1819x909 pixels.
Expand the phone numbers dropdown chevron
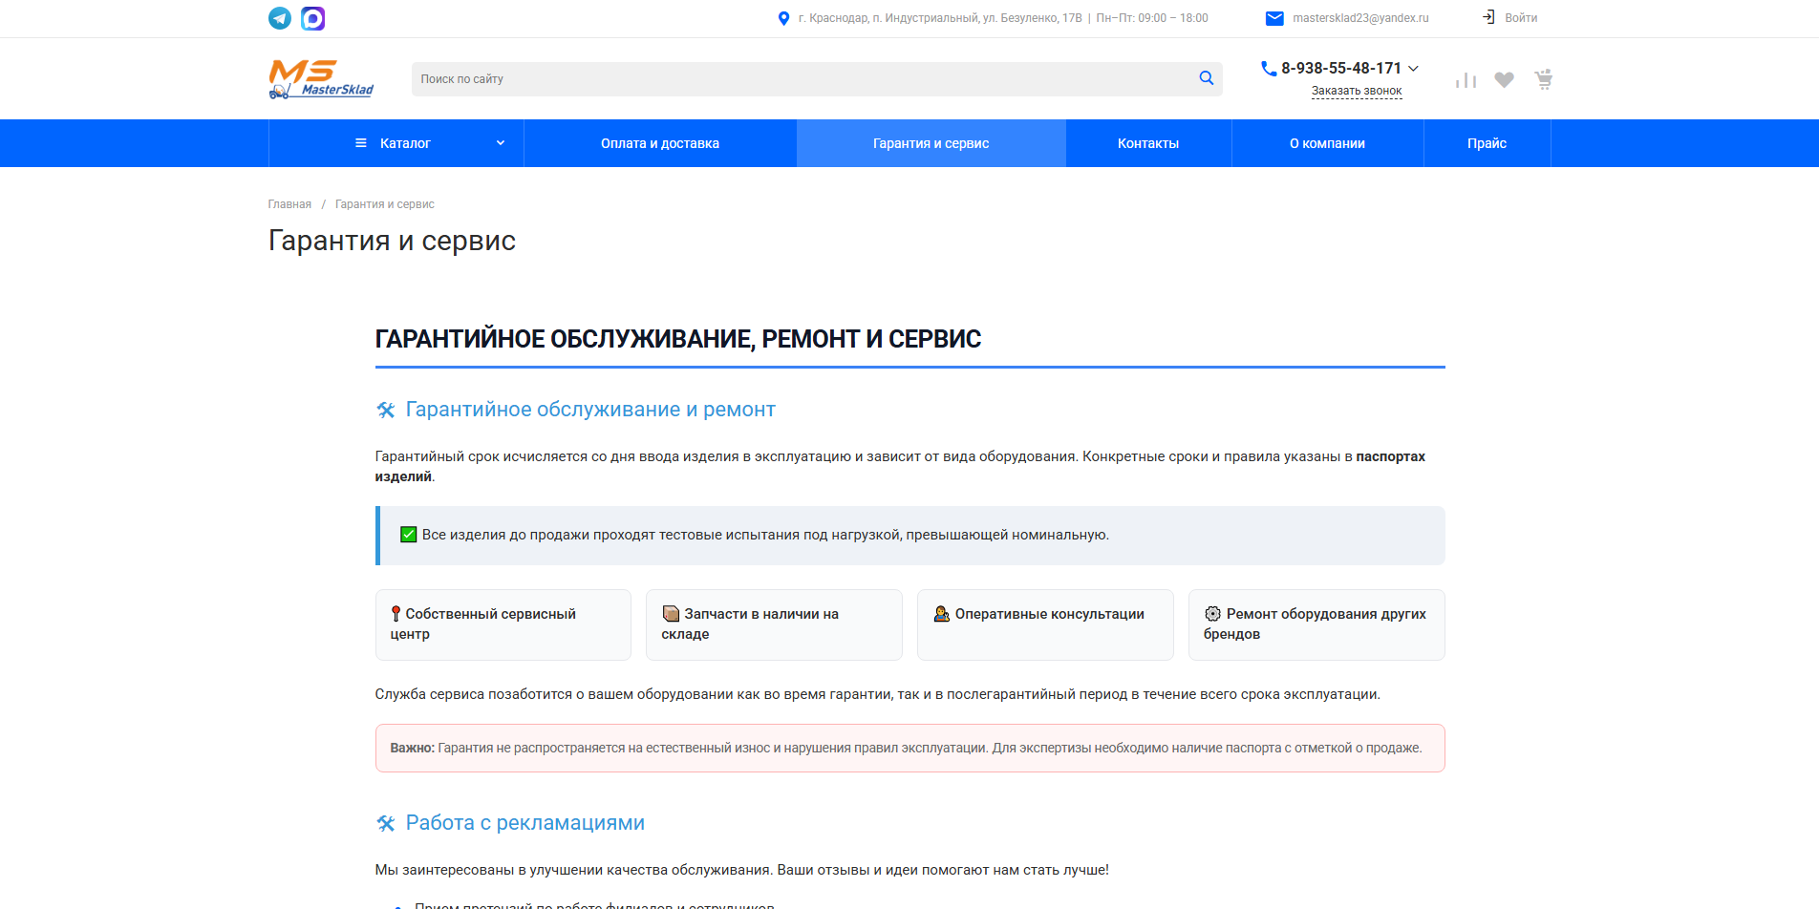(x=1414, y=68)
